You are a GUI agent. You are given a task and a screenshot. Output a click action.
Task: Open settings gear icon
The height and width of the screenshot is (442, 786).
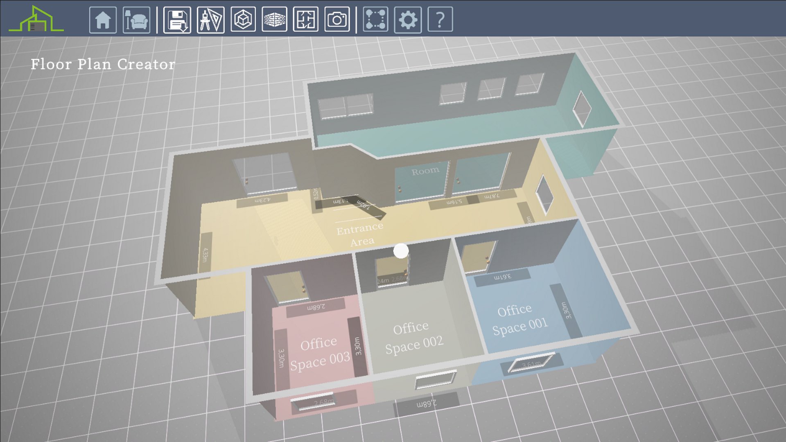[x=408, y=20]
